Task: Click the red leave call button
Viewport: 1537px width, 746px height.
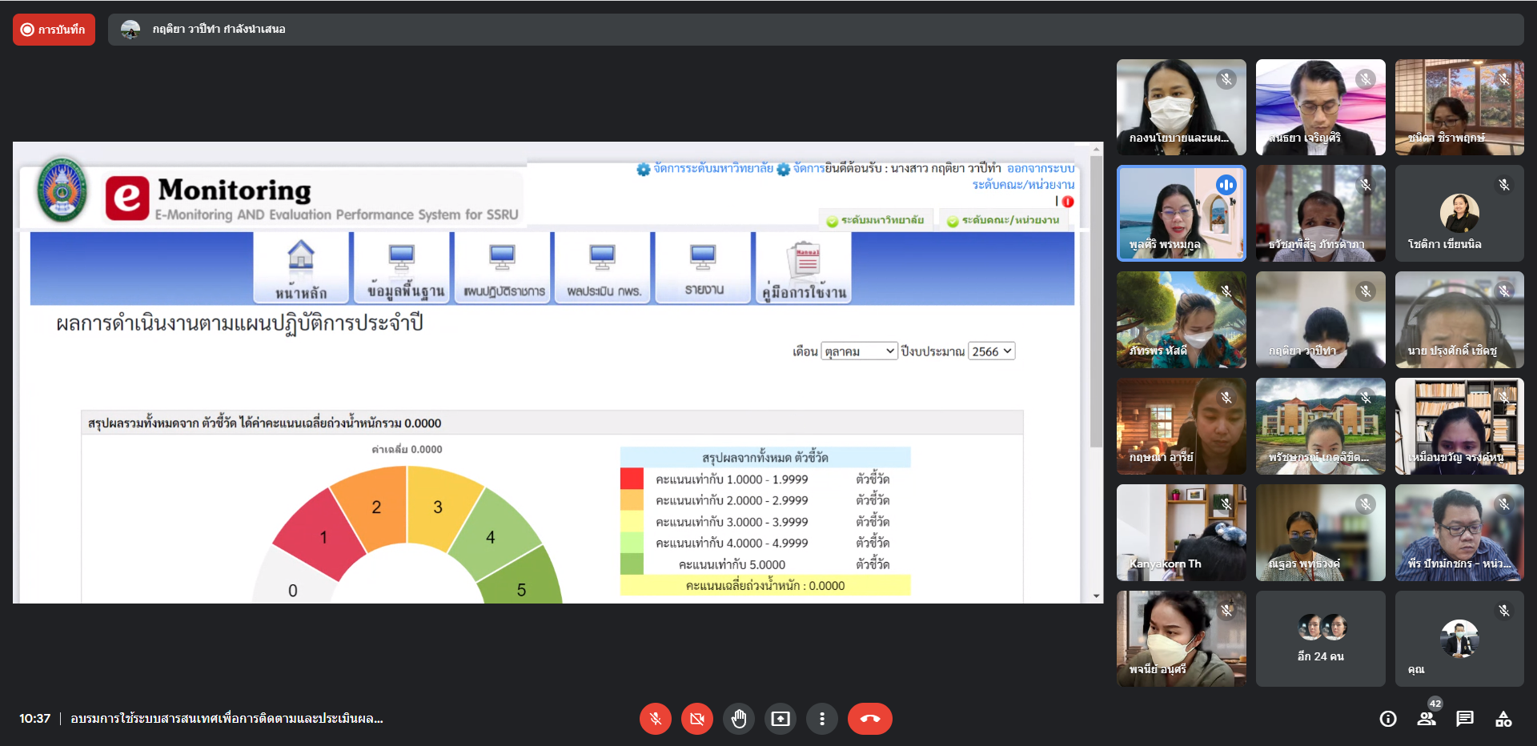Action: point(869,719)
